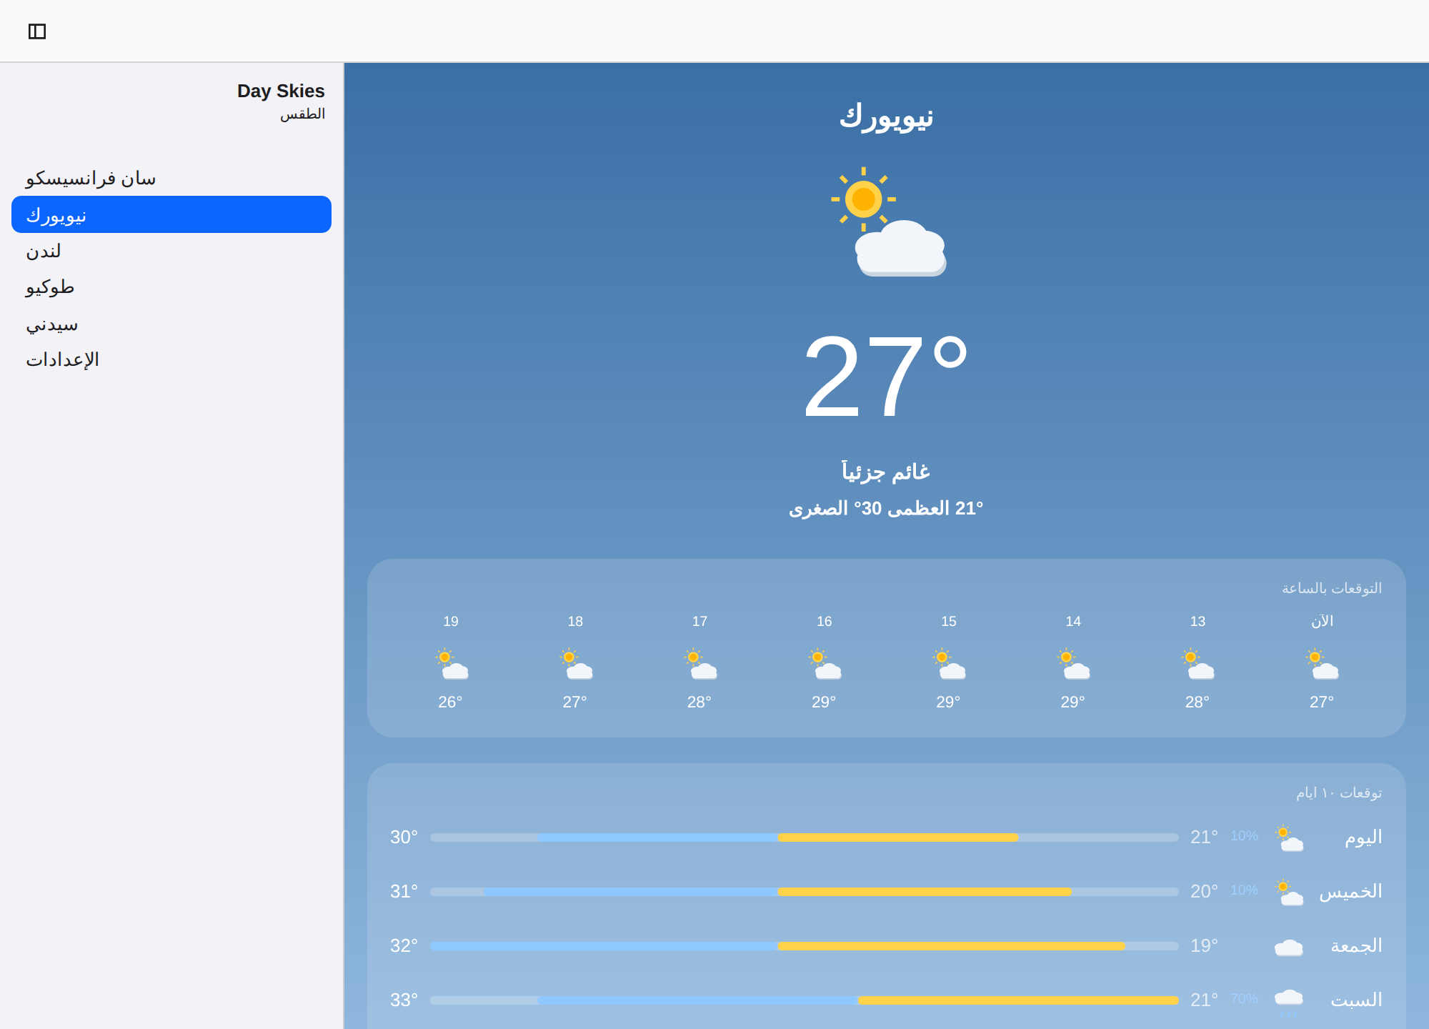
Task: Open طوكيو from the city list
Action: click(171, 287)
